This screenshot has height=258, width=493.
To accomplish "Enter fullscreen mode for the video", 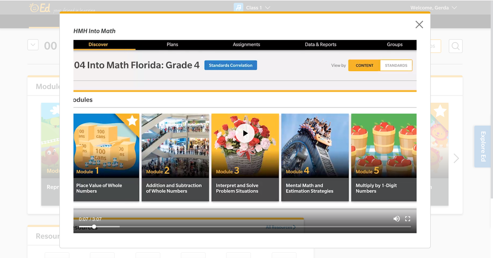I will pos(408,219).
